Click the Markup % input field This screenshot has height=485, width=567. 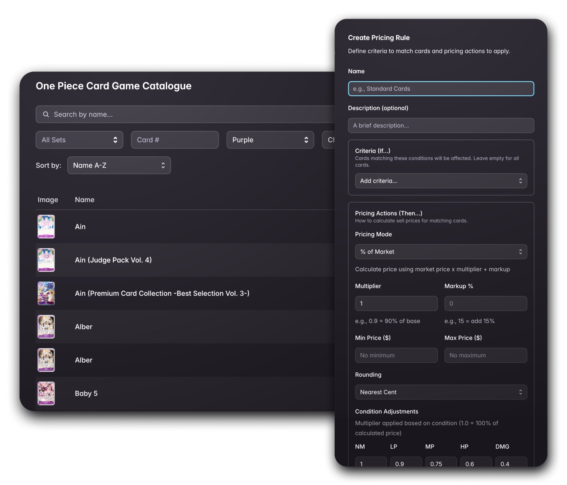pyautogui.click(x=486, y=304)
